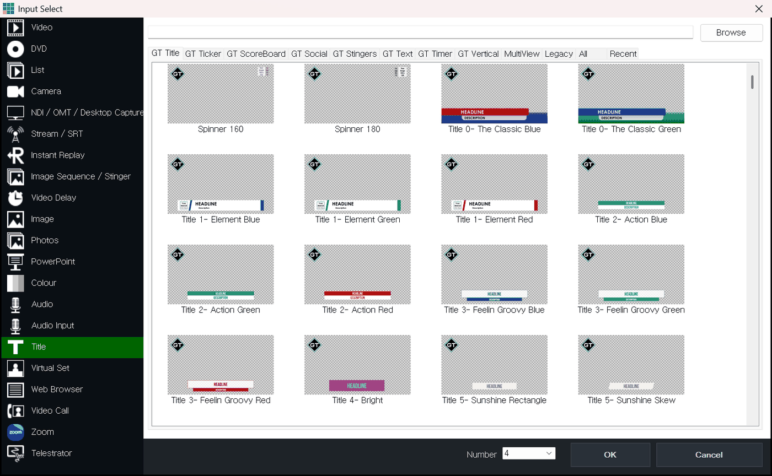772x476 pixels.
Task: Switch to the GT Social tab
Action: click(309, 53)
